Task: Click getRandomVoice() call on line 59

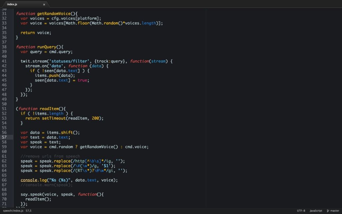Action: (x=99, y=147)
